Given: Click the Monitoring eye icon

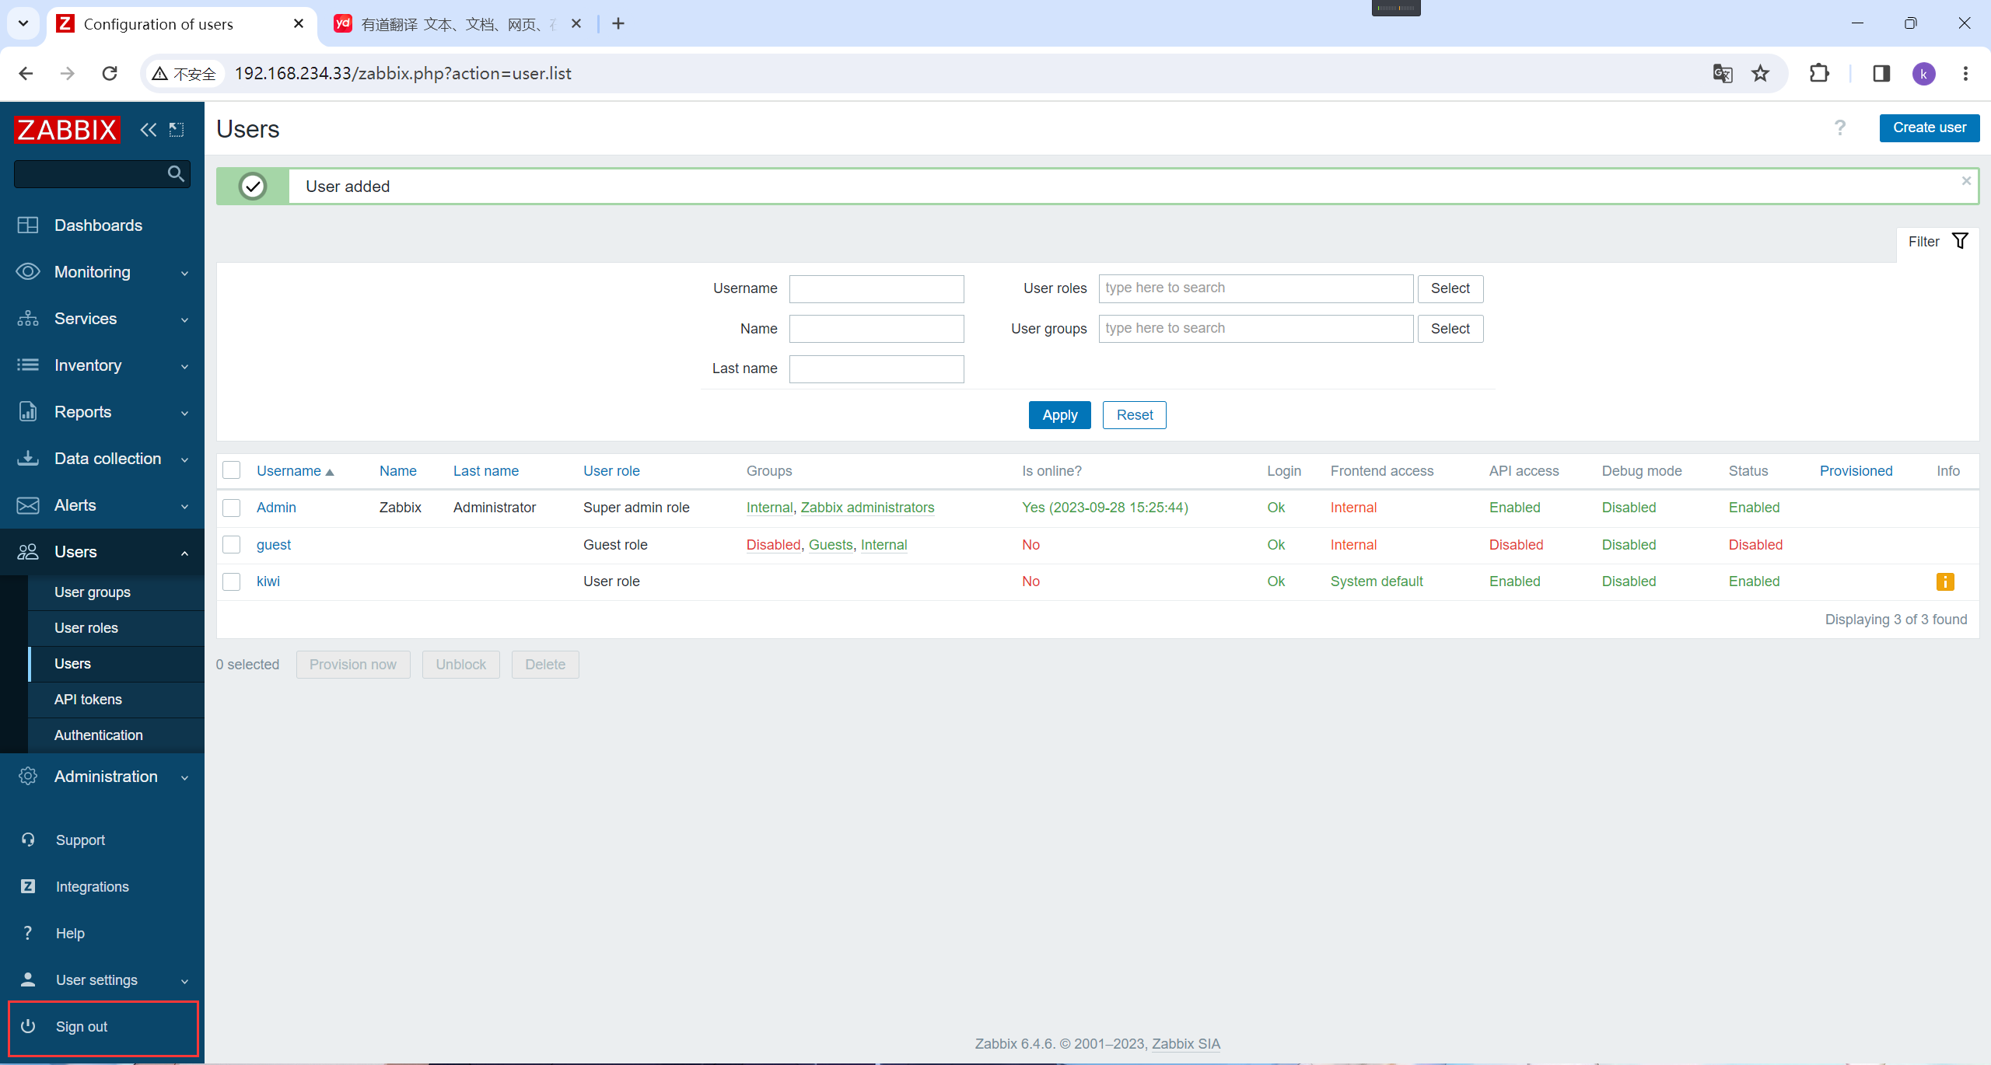Looking at the screenshot, I should click(x=28, y=271).
